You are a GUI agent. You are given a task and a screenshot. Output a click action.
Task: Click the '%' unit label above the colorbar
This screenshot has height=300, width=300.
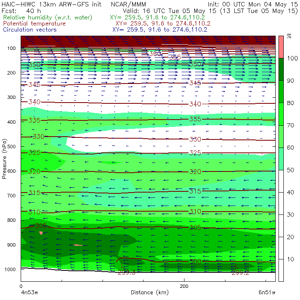(x=289, y=36)
